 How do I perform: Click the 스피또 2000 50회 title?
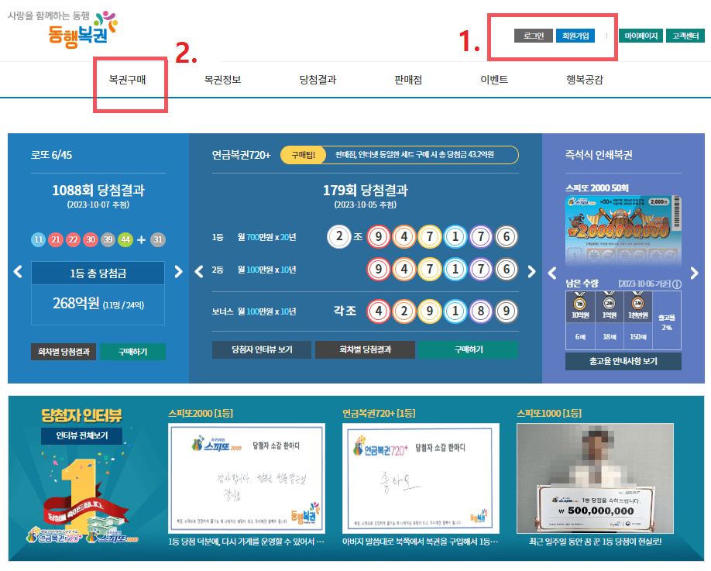click(x=596, y=187)
